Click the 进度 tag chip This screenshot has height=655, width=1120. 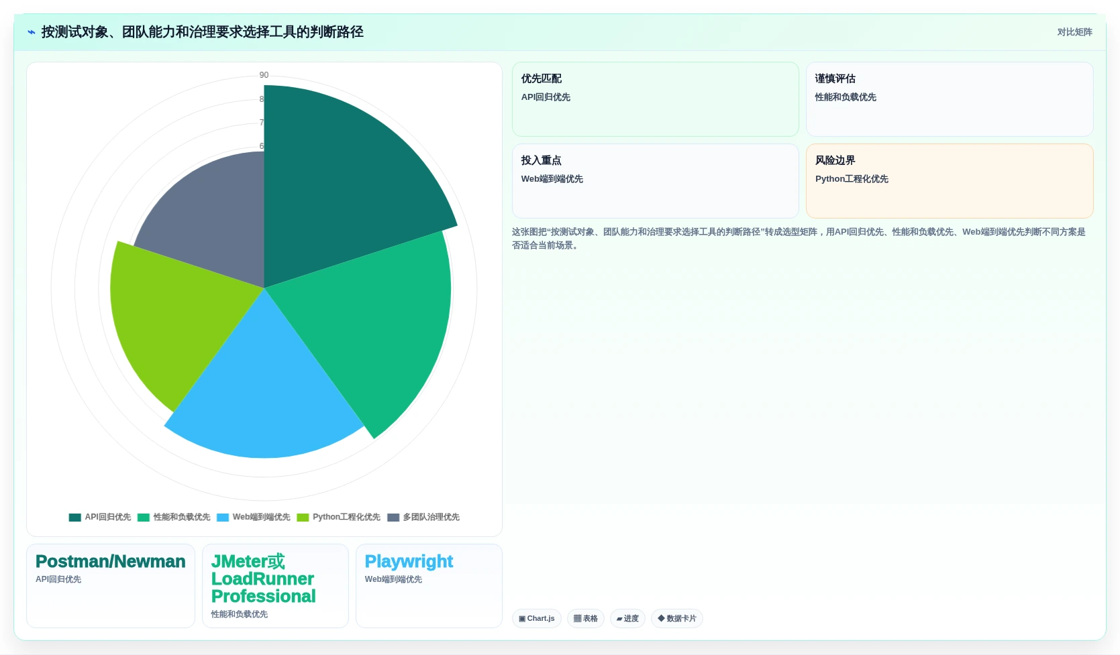[627, 618]
